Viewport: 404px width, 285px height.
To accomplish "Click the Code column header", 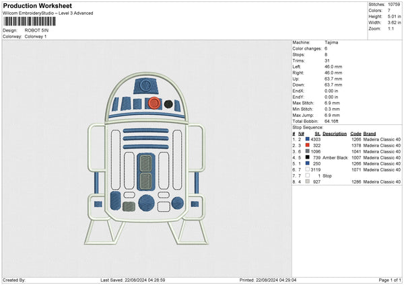I will pos(356,133).
